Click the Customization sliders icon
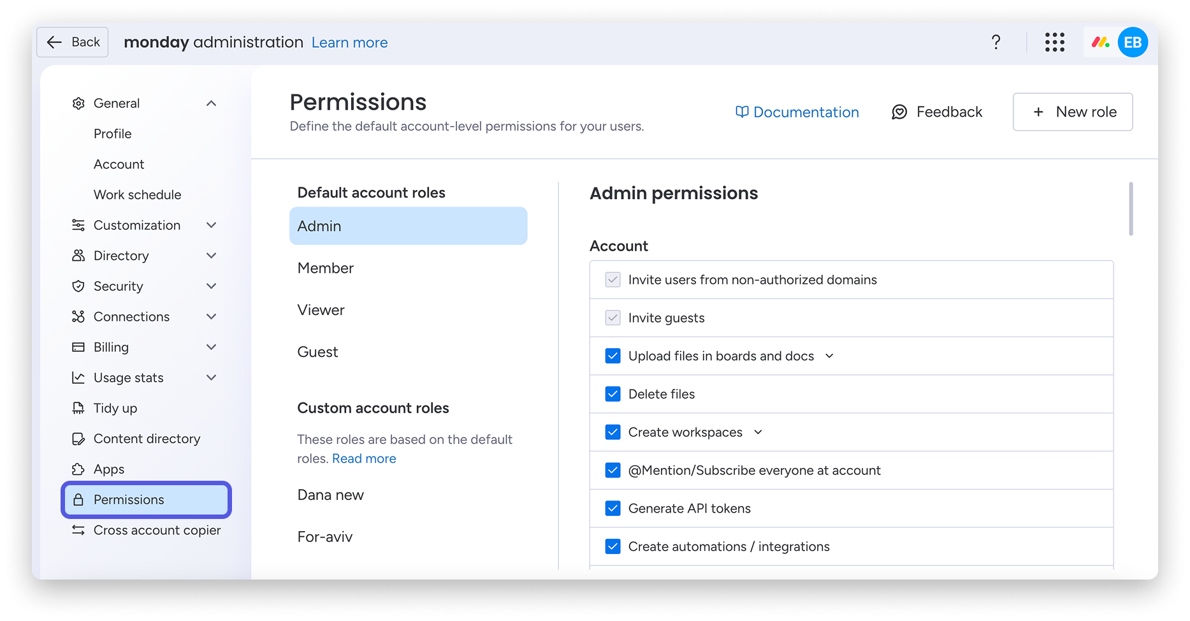 pos(78,225)
